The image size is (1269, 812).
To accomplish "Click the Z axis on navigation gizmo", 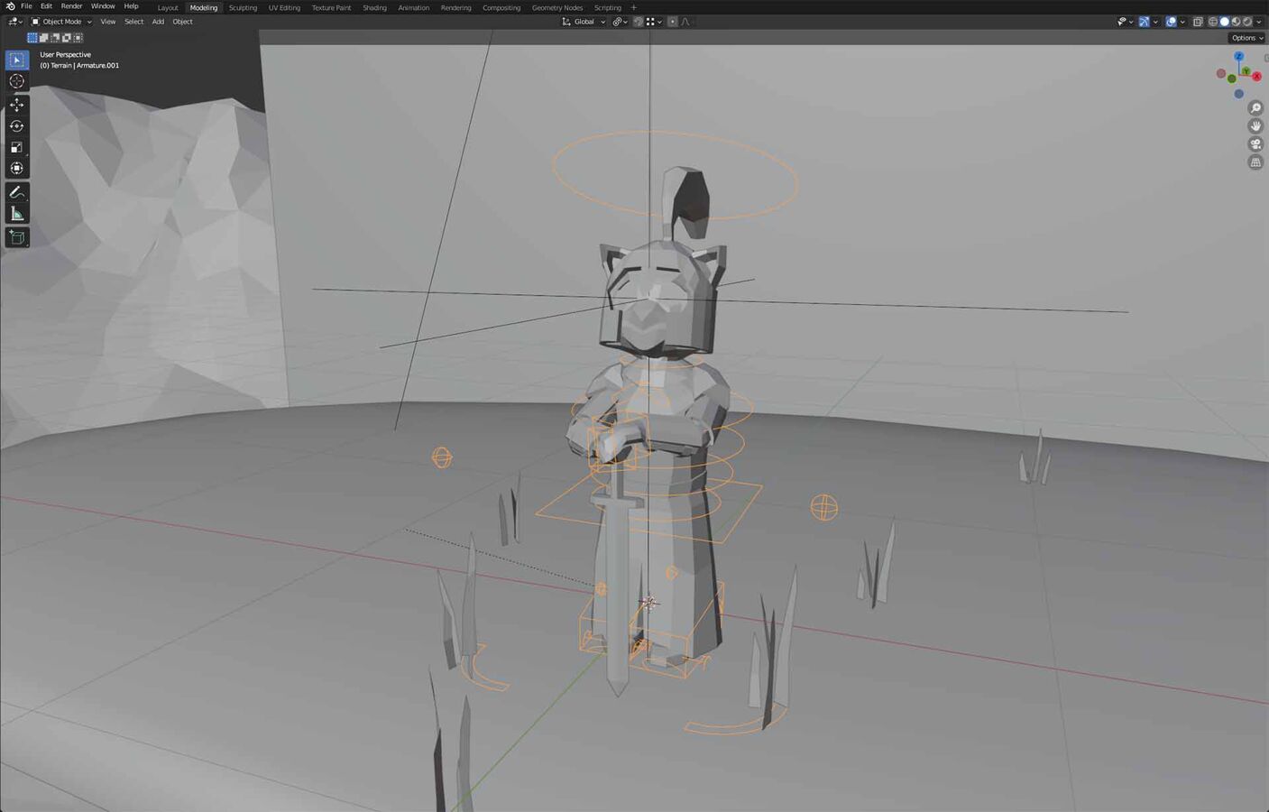I will [1239, 57].
